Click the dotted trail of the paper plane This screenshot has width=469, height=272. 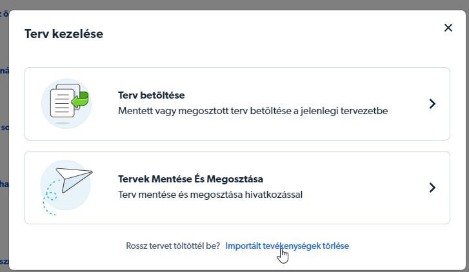click(50, 197)
